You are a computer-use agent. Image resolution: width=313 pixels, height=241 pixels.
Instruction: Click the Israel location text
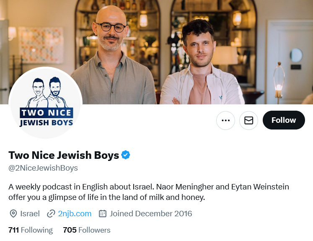tap(30, 214)
